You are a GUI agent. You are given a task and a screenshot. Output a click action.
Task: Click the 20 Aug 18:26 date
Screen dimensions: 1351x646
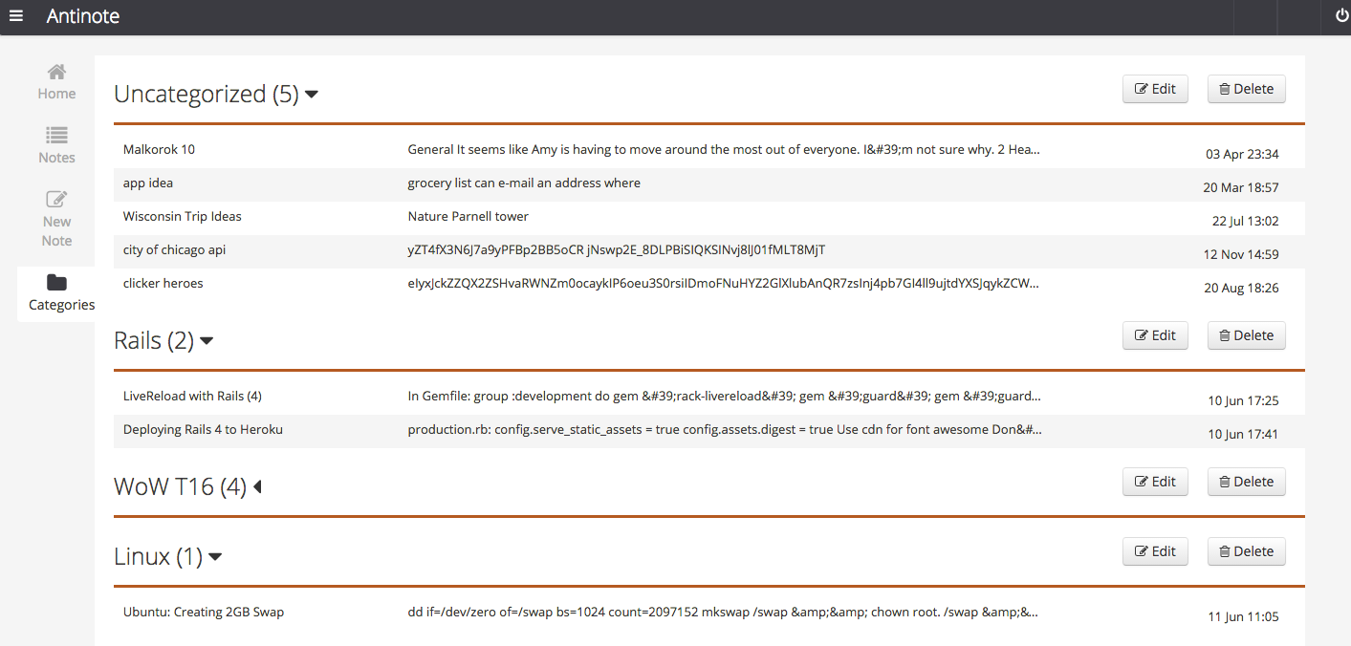point(1241,288)
